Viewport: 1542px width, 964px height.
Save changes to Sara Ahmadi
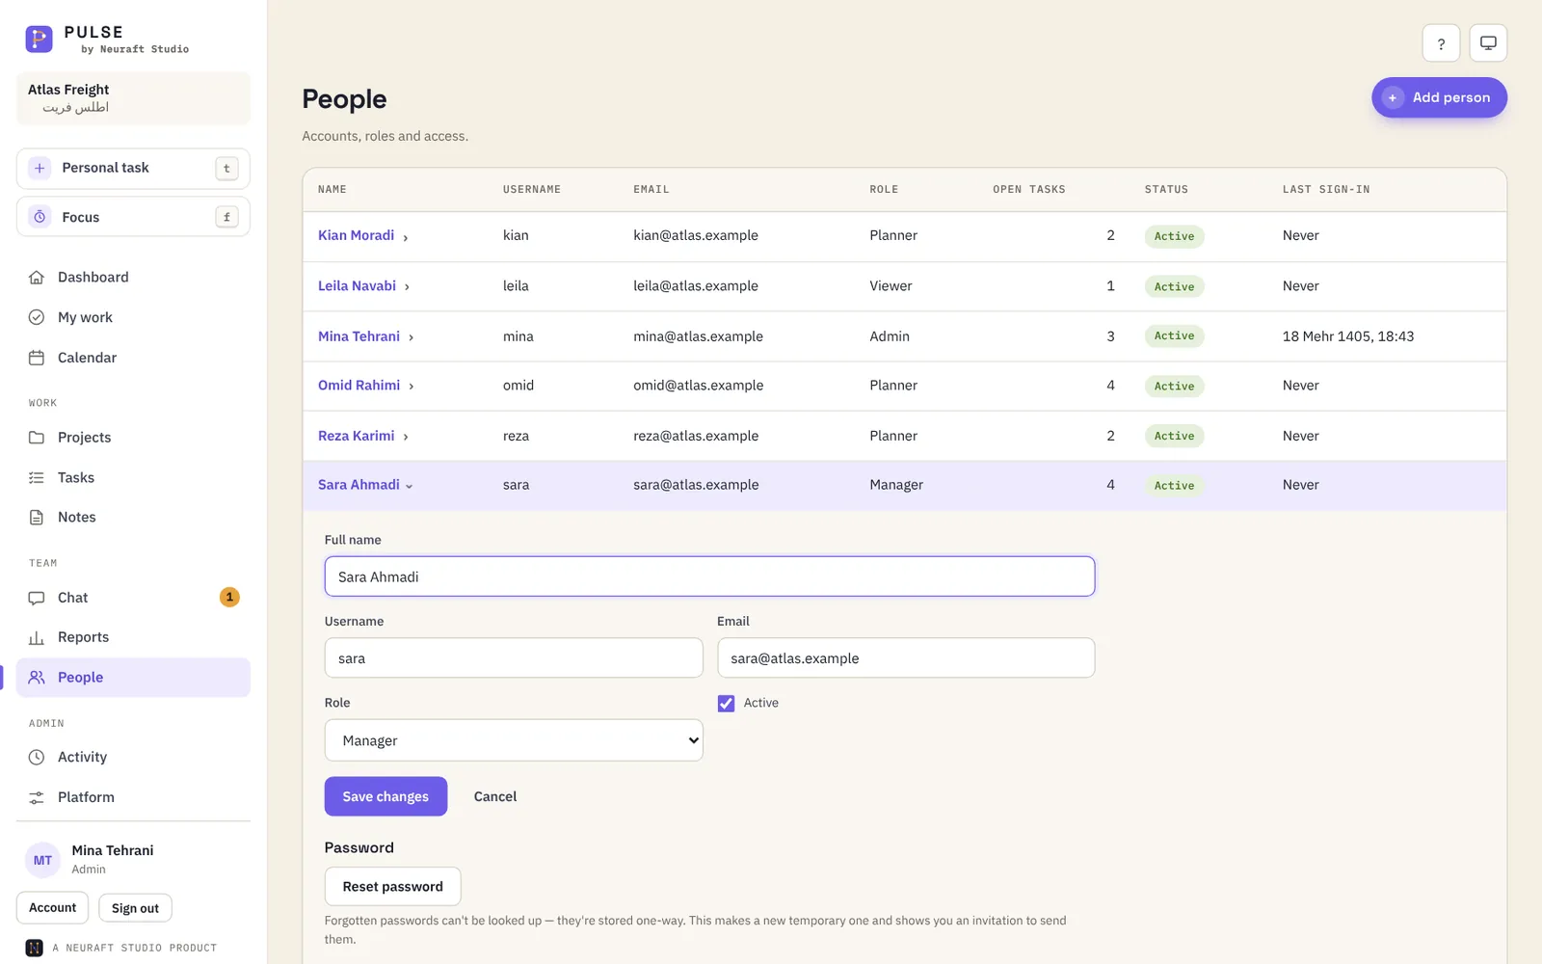[385, 796]
